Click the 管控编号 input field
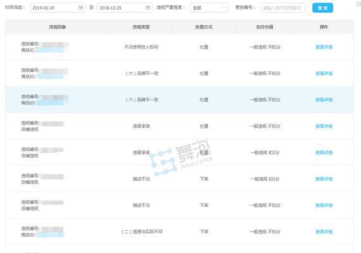Screen dimensions: 361x253 pos(282,8)
